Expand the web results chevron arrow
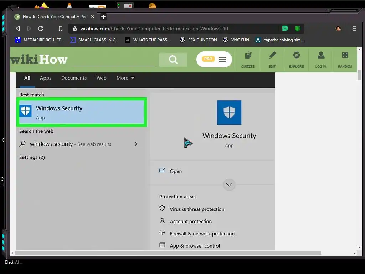Viewport: 365px width, 274px height. coord(136,144)
